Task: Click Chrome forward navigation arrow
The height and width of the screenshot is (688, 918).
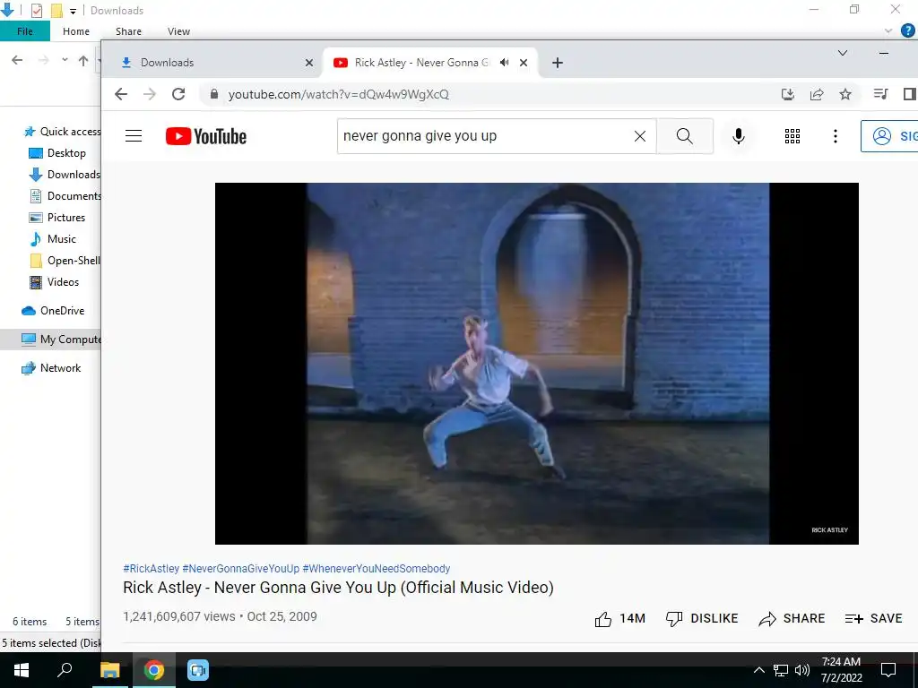Action: click(150, 94)
